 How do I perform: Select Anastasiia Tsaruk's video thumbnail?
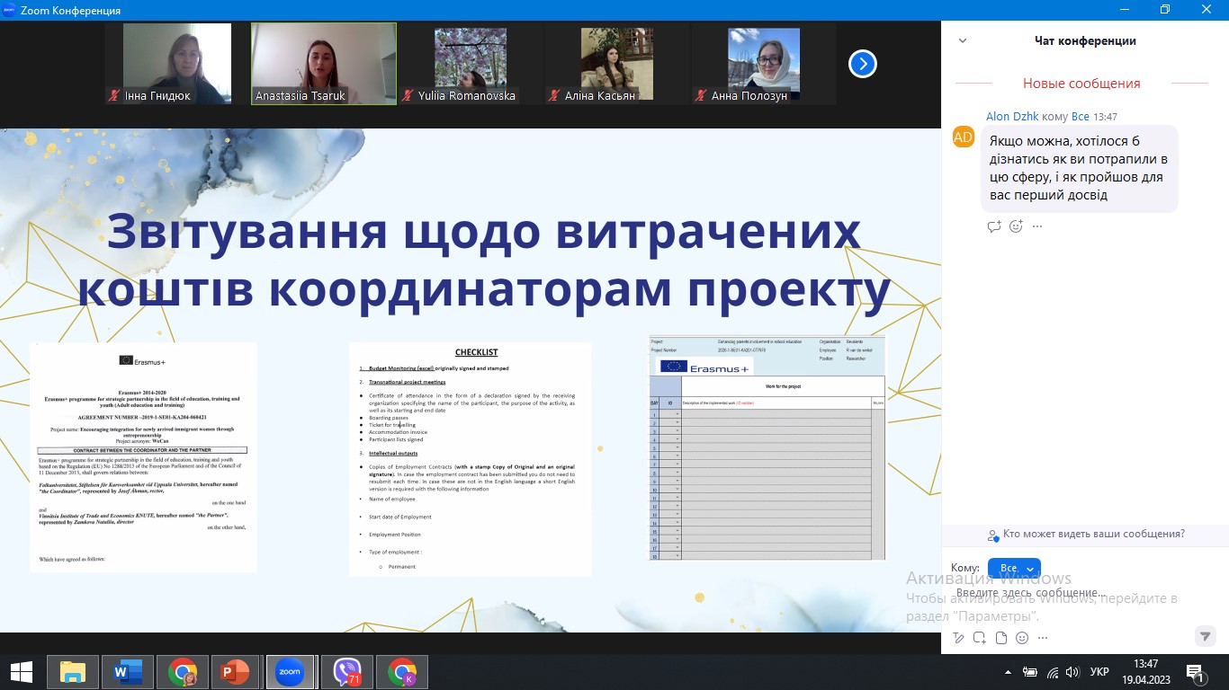tap(324, 63)
